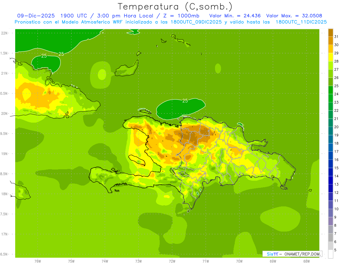Click the 18N latitude axis label

(5, 194)
